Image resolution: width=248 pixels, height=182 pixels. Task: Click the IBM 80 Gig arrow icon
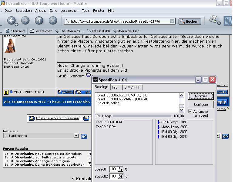pyautogui.click(x=159, y=132)
